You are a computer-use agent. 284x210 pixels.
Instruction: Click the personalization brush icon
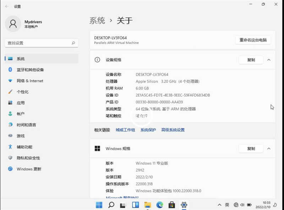click(10, 92)
